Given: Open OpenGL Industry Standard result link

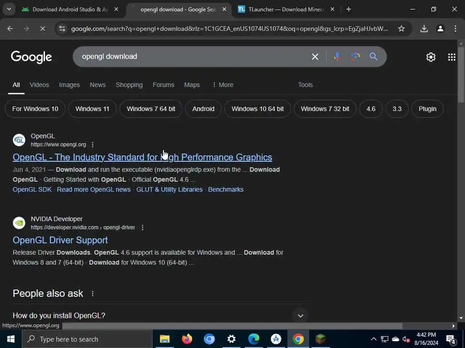Looking at the screenshot, I should pyautogui.click(x=142, y=157).
